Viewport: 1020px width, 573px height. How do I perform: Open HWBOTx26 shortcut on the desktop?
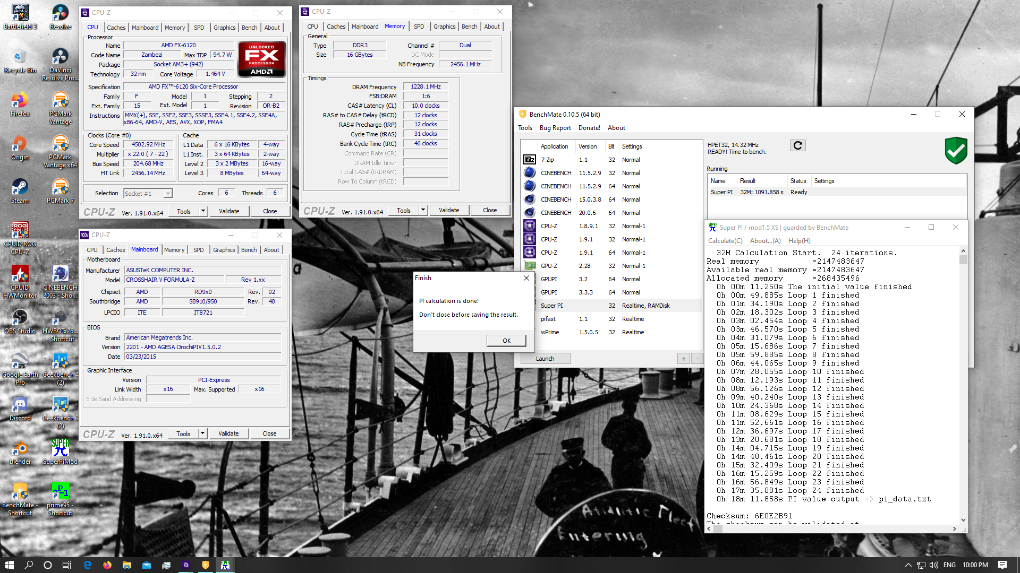(x=60, y=325)
